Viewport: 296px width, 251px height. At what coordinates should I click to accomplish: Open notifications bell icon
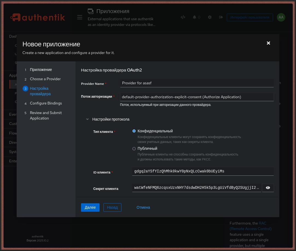click(195, 17)
